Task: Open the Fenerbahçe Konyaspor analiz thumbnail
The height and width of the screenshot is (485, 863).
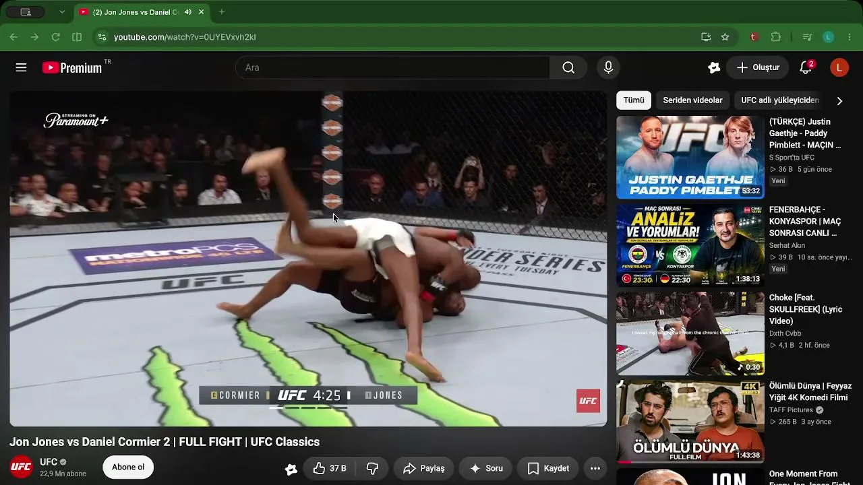Action: 690,246
